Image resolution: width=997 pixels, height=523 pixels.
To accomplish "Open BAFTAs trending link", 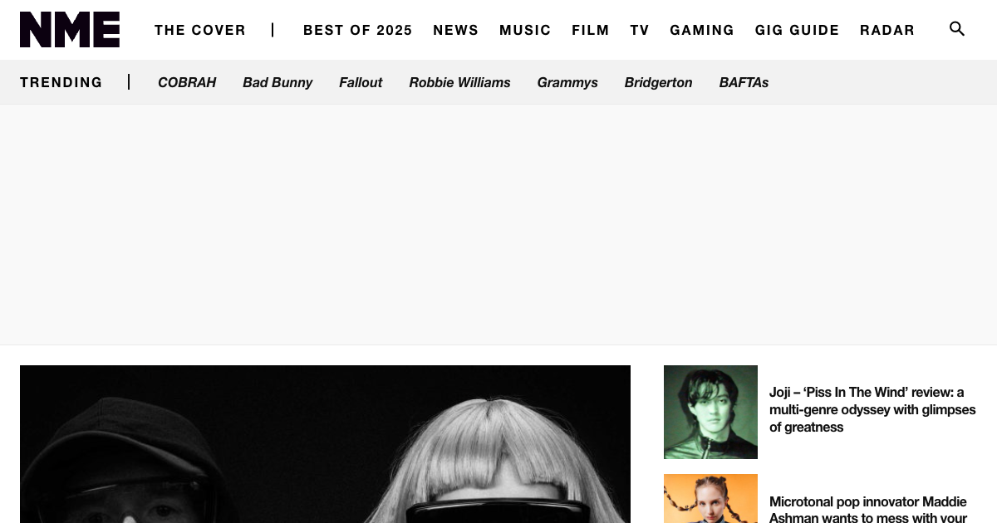I will point(744,82).
